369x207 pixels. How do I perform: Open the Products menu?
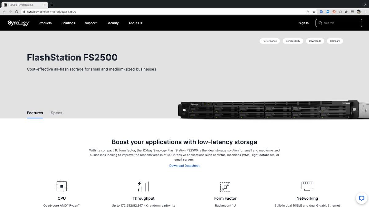[45, 23]
